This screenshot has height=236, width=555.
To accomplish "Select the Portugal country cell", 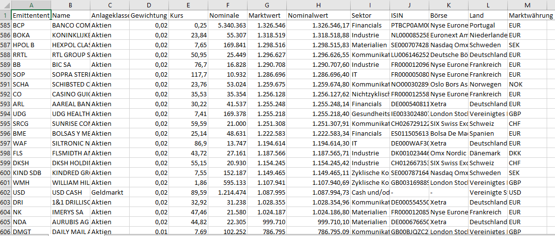I will [488, 26].
